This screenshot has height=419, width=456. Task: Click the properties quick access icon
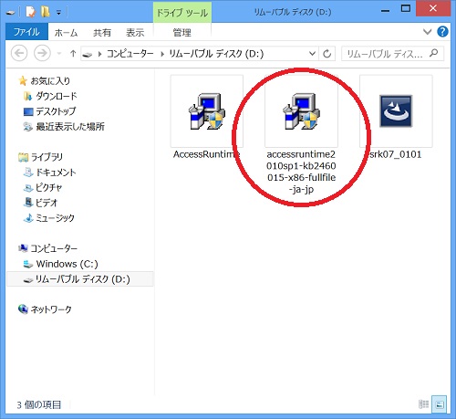[x=30, y=12]
